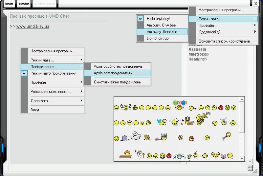The height and width of the screenshot is (176, 263).
Task: Insert the white ghost emoticon
Action: tap(136, 135)
